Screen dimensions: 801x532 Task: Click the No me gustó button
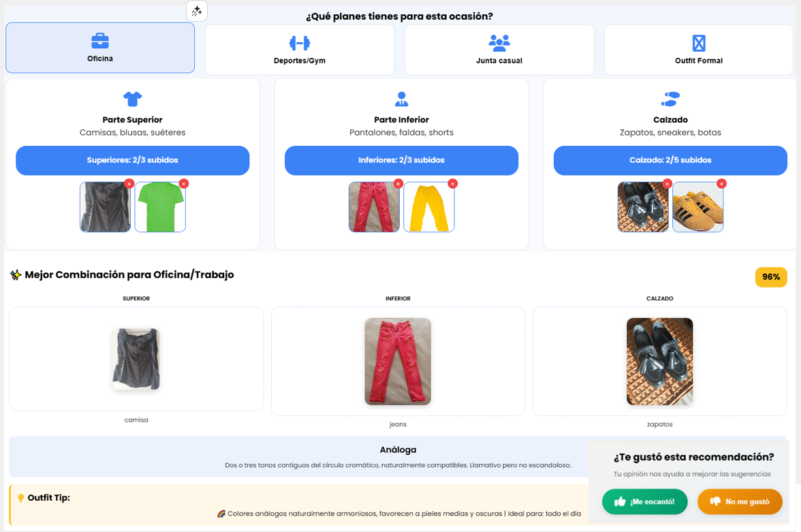(740, 502)
